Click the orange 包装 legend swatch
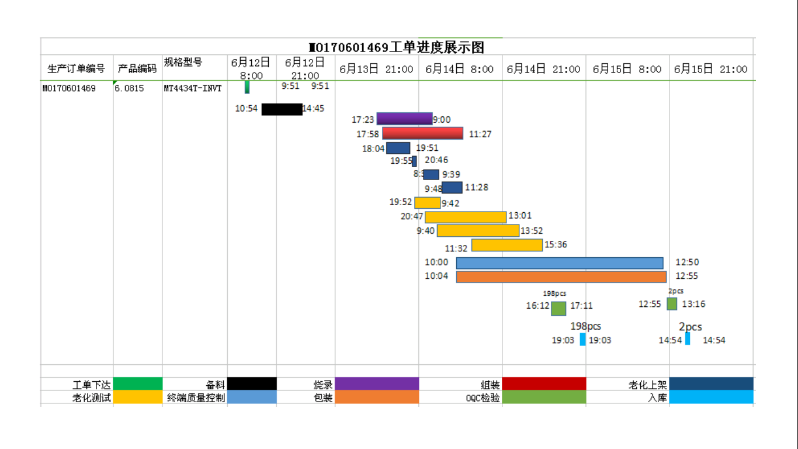 click(377, 398)
